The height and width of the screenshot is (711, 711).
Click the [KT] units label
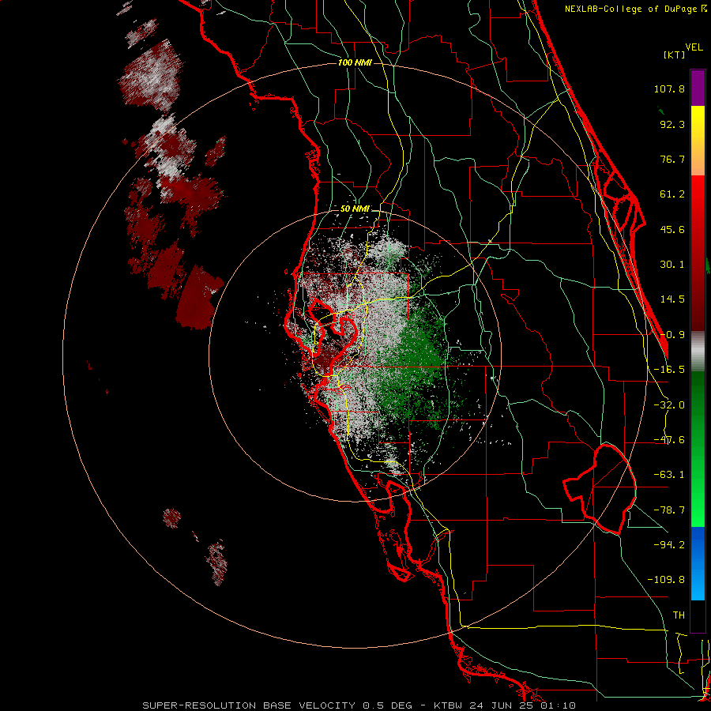tap(674, 55)
